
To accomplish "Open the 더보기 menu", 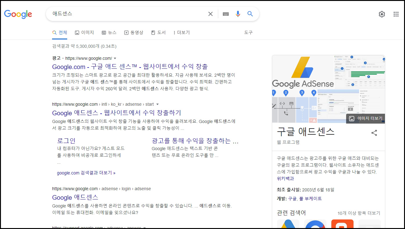I will tap(182, 32).
